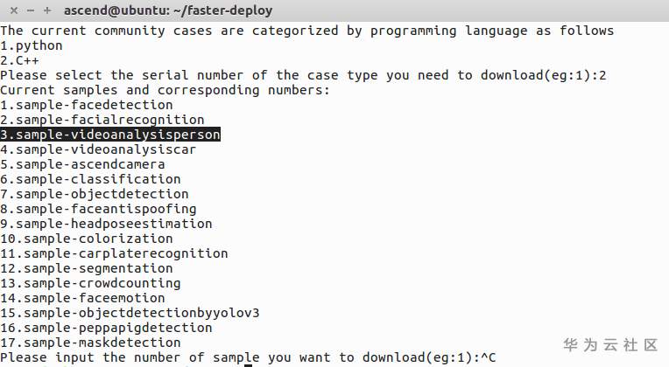This screenshot has width=669, height=367.
Task: Click the sample-objectdetection entry
Action: coord(95,194)
